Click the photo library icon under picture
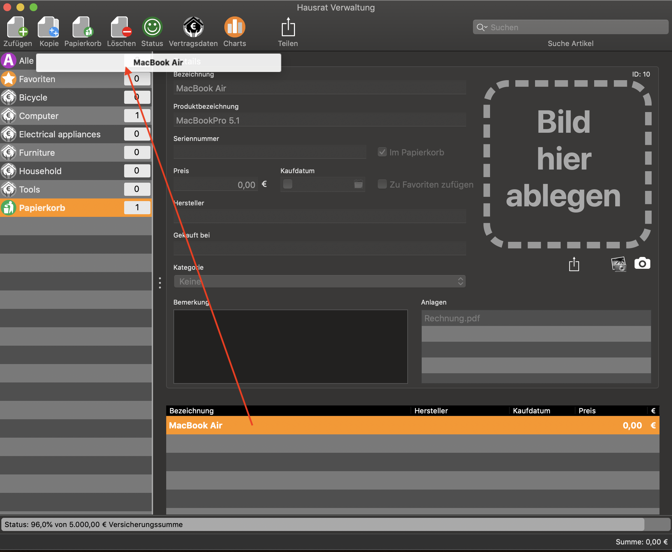 [x=618, y=264]
